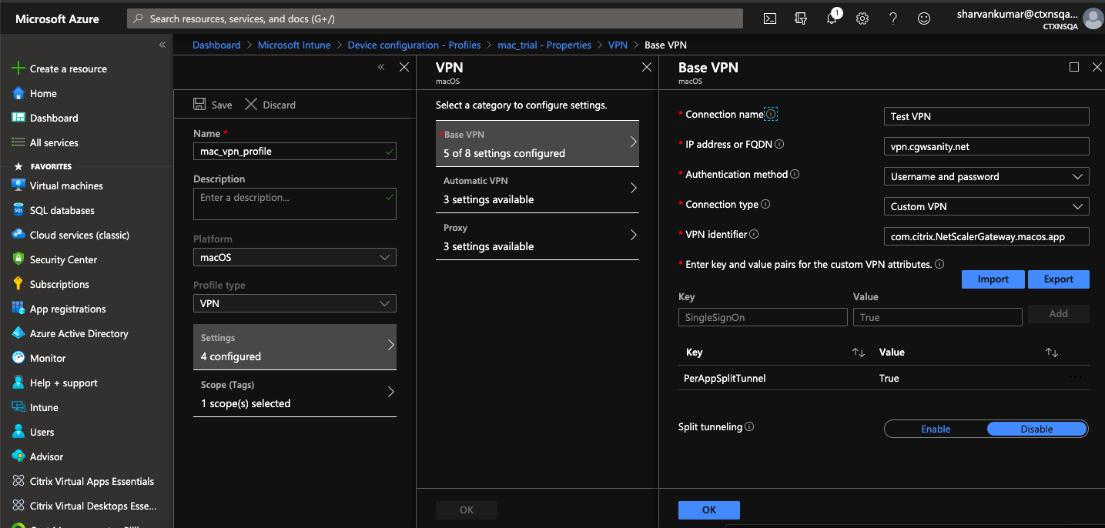The height and width of the screenshot is (528, 1105).
Task: Expand the Profile type dropdown
Action: (x=294, y=304)
